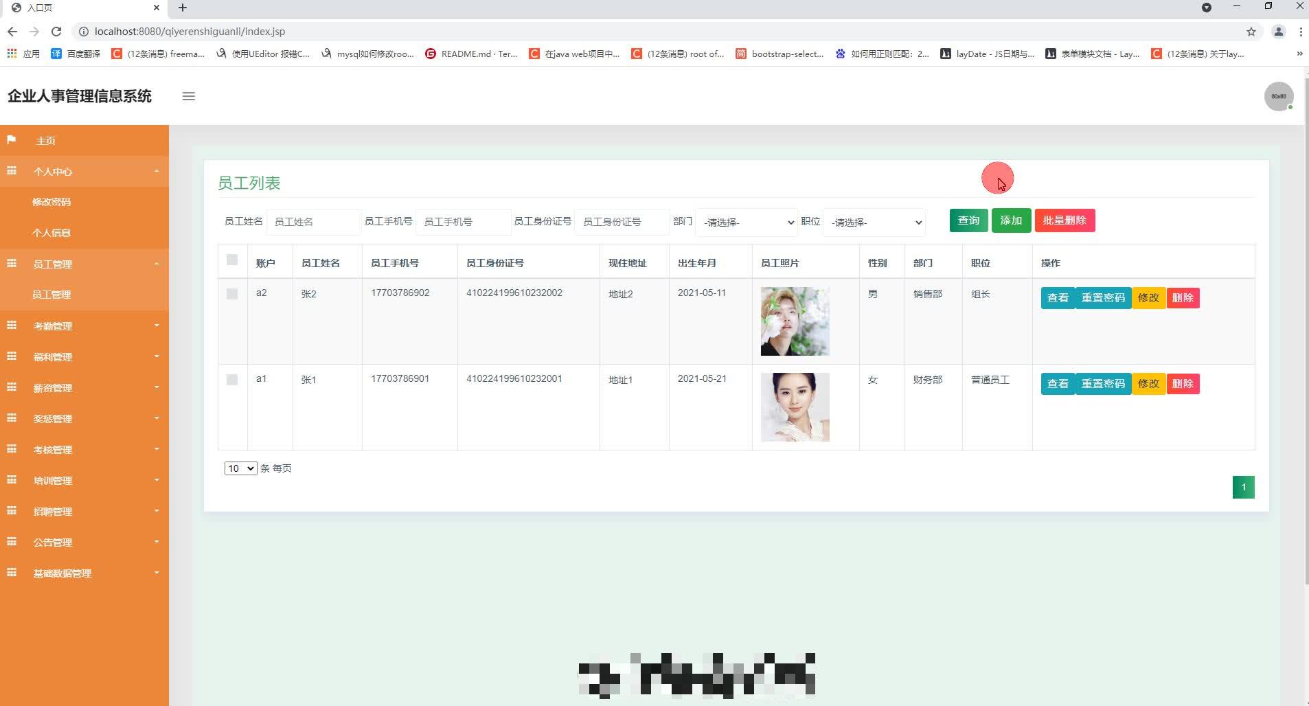1309x706 pixels.
Task: Click the grid icon beside 培训管理
Action: click(12, 480)
